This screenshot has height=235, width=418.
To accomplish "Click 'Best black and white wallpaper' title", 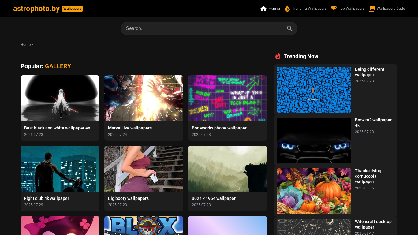I will tap(59, 128).
